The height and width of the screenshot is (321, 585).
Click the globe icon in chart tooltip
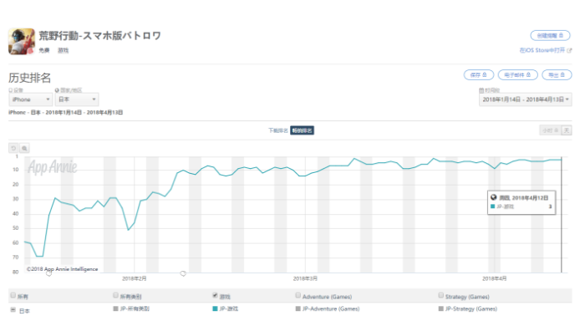(x=494, y=197)
